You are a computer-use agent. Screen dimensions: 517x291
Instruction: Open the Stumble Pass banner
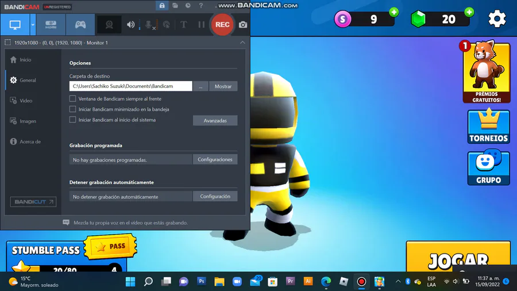click(45, 251)
